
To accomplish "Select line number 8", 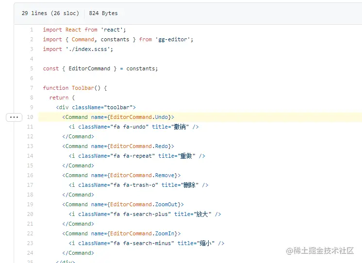I will [x=32, y=98].
